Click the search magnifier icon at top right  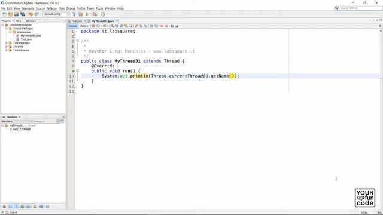click(337, 8)
